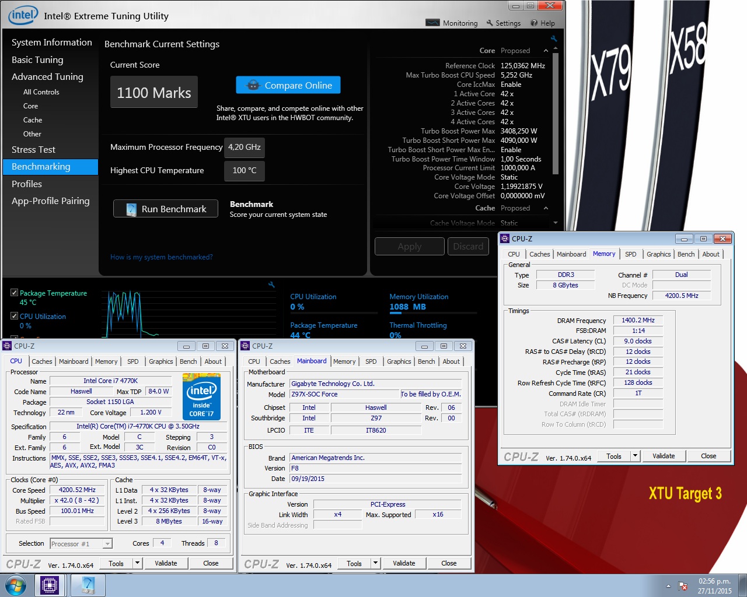The height and width of the screenshot is (597, 747).
Task: Click the system tray flag icon
Action: (683, 586)
